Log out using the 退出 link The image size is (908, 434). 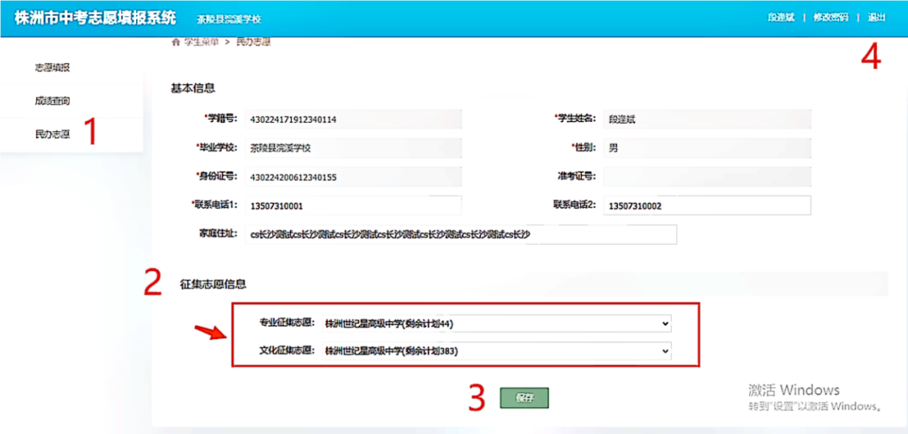[876, 18]
